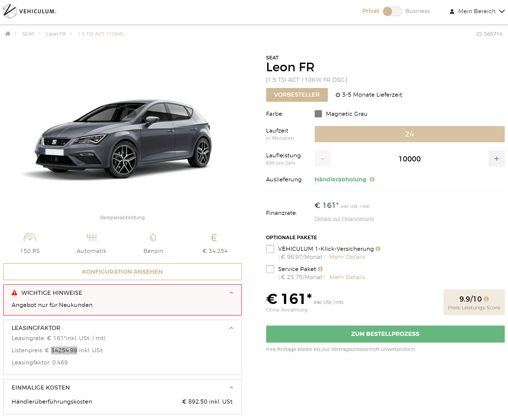The height and width of the screenshot is (416, 508).
Task: Select the Magnetic Grau color swatch
Action: pyautogui.click(x=318, y=114)
